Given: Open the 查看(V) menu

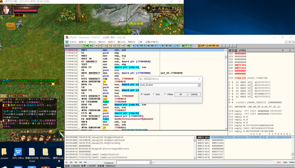Looking at the screenshot, I should 82,42.
